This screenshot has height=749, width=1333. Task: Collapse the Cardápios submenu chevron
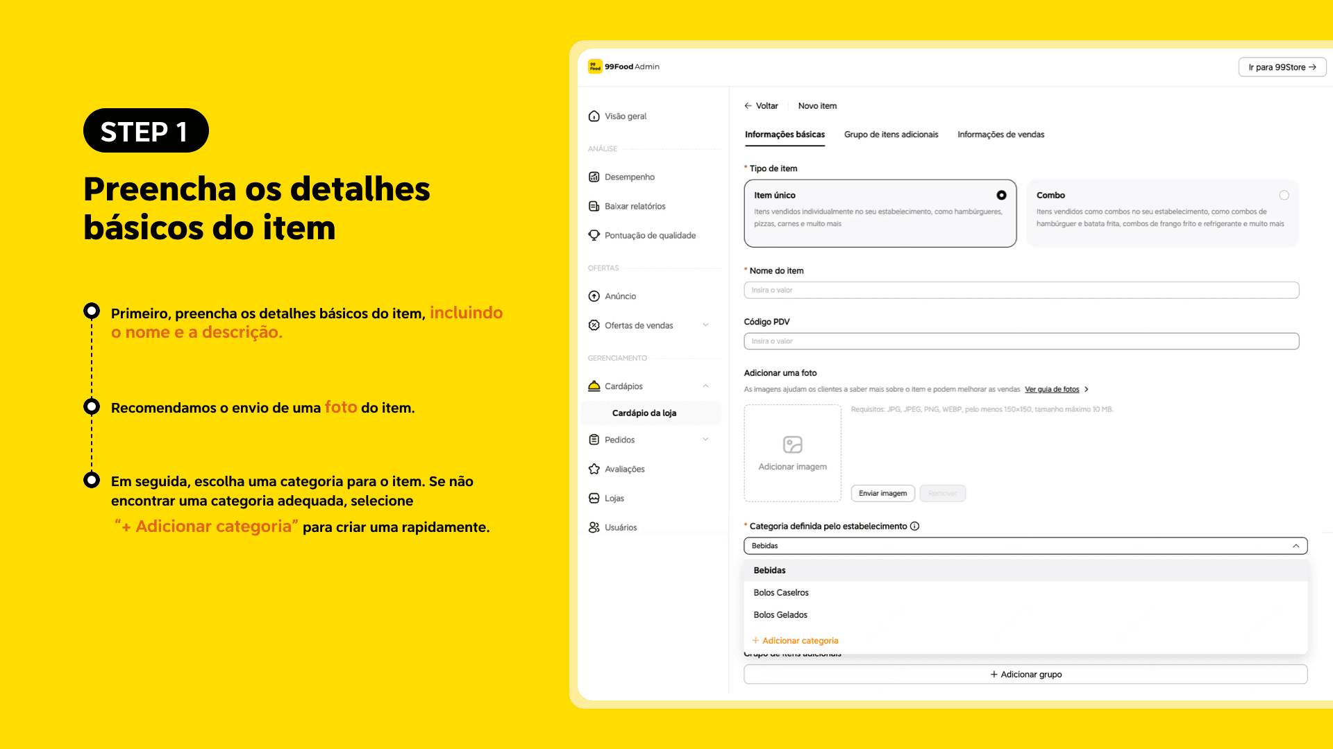(x=705, y=386)
